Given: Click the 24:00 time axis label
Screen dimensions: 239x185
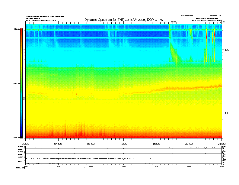Looking at the screenshot, I should point(221,144).
